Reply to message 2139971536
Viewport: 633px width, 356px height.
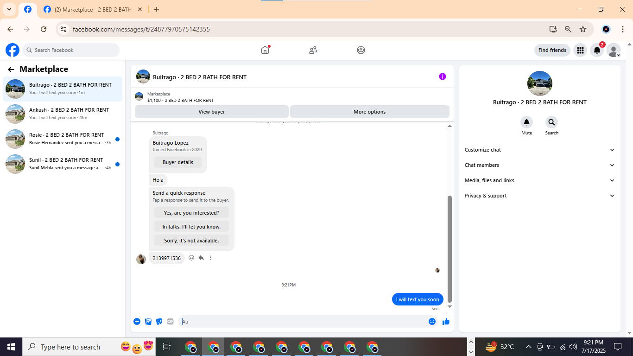coord(201,258)
